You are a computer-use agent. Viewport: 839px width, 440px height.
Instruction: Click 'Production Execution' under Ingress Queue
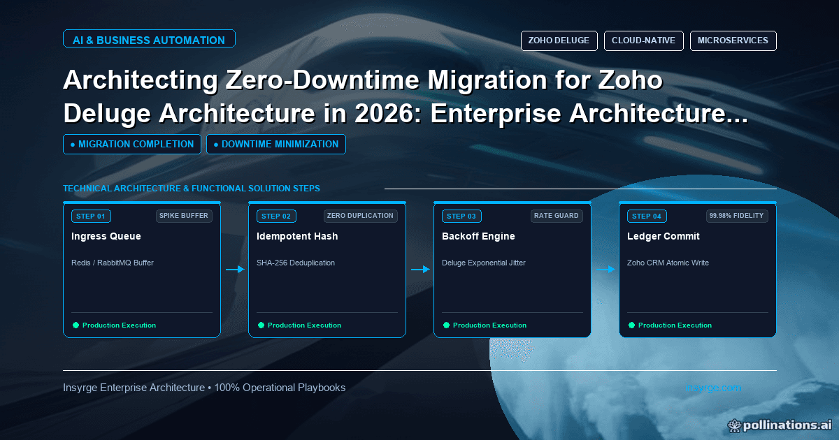[119, 325]
